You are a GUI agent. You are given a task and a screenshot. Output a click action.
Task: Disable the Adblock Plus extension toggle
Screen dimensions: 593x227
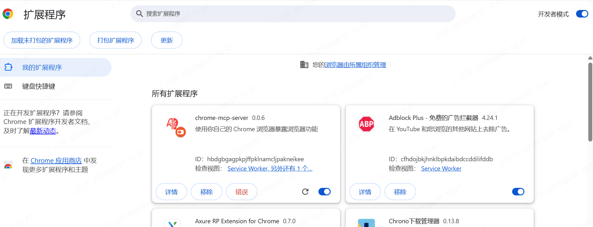click(x=518, y=192)
